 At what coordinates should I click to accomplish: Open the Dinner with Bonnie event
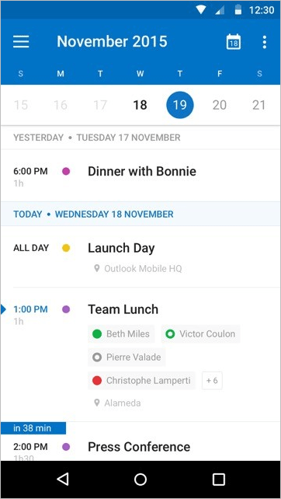[x=140, y=176]
